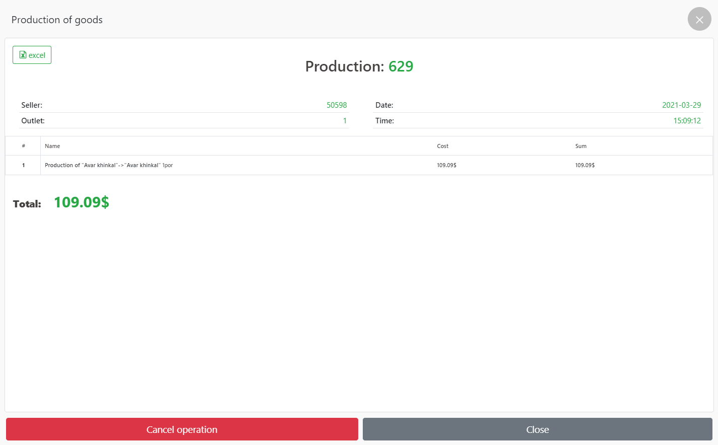Click the # column header
The image size is (718, 445).
tap(23, 146)
